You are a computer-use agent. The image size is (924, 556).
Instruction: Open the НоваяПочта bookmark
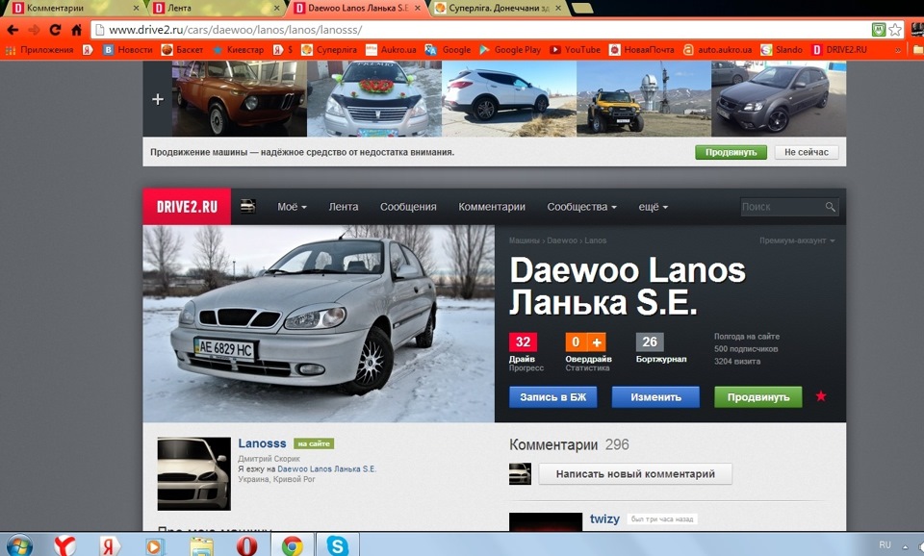click(x=642, y=50)
